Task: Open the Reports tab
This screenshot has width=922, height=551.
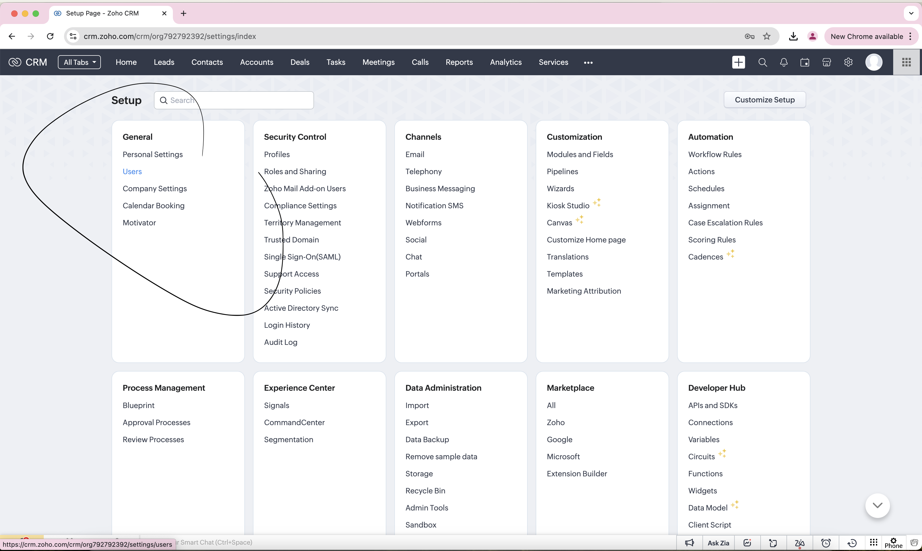Action: (x=459, y=62)
